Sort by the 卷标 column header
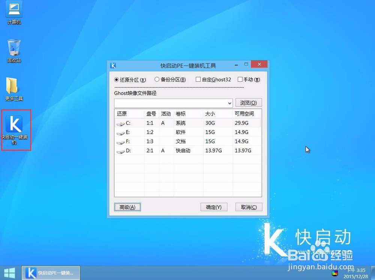Image resolution: width=375 pixels, height=280 pixels. (x=189, y=114)
